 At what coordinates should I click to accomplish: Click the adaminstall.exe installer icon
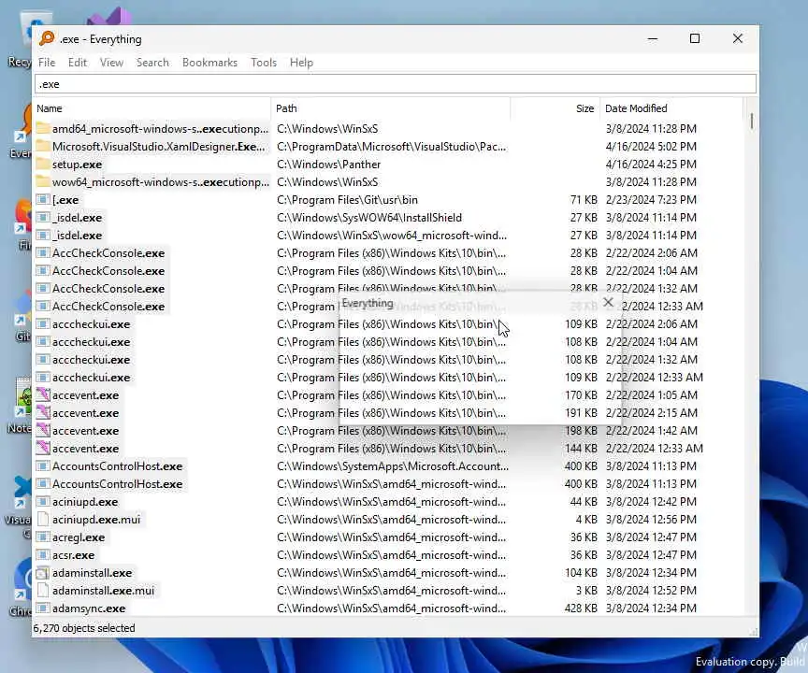tap(43, 573)
